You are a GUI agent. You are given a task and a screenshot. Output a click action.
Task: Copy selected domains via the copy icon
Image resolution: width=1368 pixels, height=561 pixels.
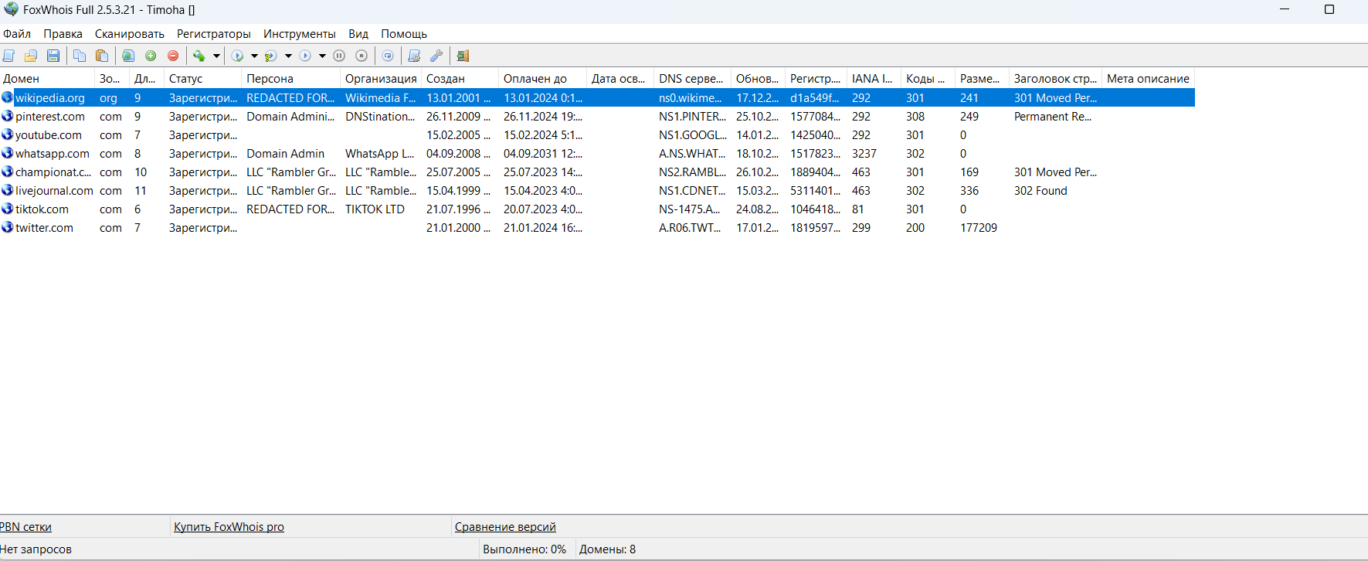(80, 56)
